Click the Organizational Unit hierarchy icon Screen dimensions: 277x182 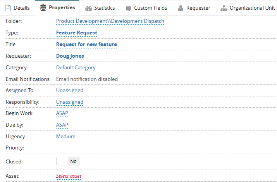(224, 8)
